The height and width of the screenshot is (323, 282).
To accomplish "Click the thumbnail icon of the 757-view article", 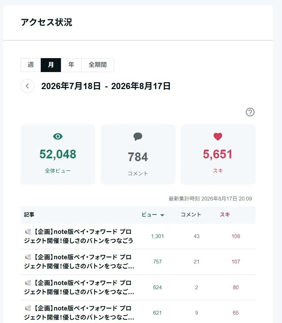I will [28, 257].
